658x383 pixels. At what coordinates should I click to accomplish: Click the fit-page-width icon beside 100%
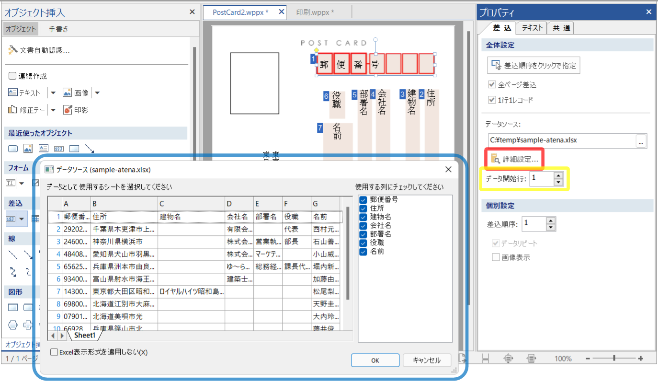pyautogui.click(x=531, y=358)
